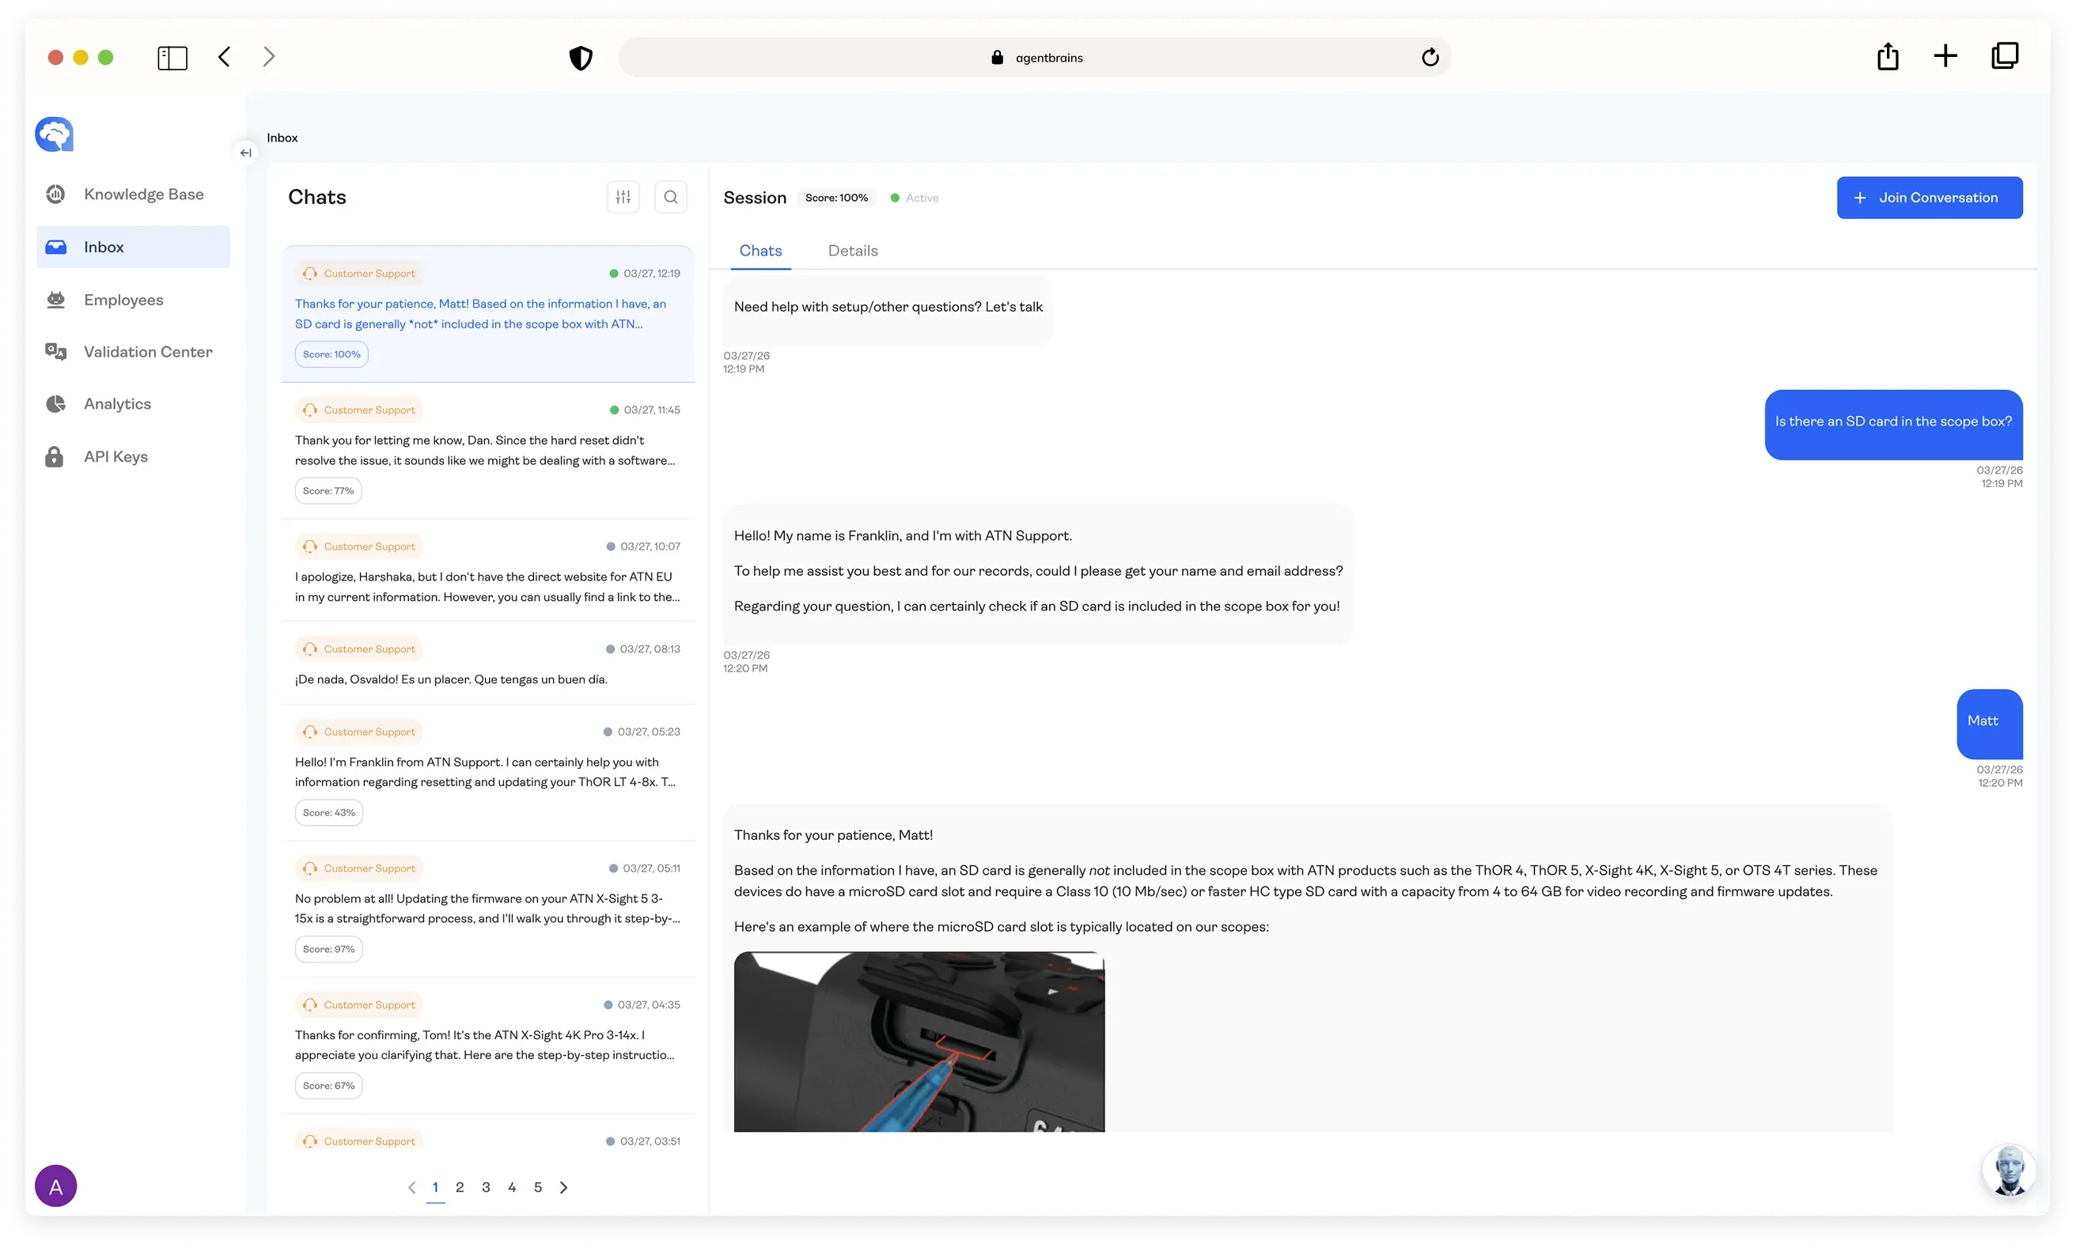Navigate to Analytics
The image size is (2076, 1248).
coord(133,404)
